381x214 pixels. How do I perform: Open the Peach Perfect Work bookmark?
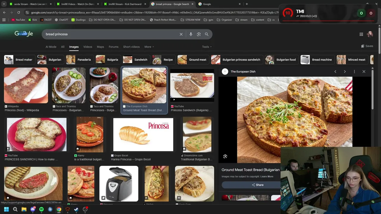[x=163, y=20]
